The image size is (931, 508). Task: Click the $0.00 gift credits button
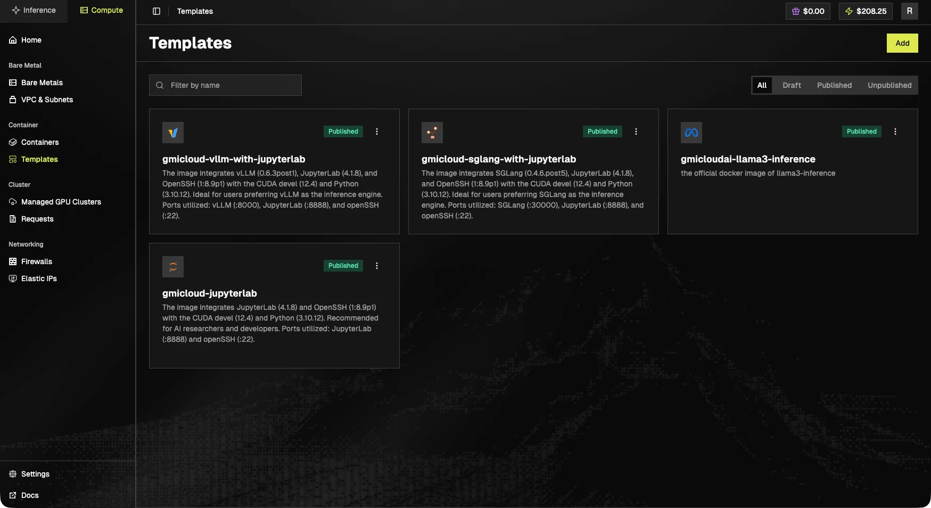coord(808,11)
